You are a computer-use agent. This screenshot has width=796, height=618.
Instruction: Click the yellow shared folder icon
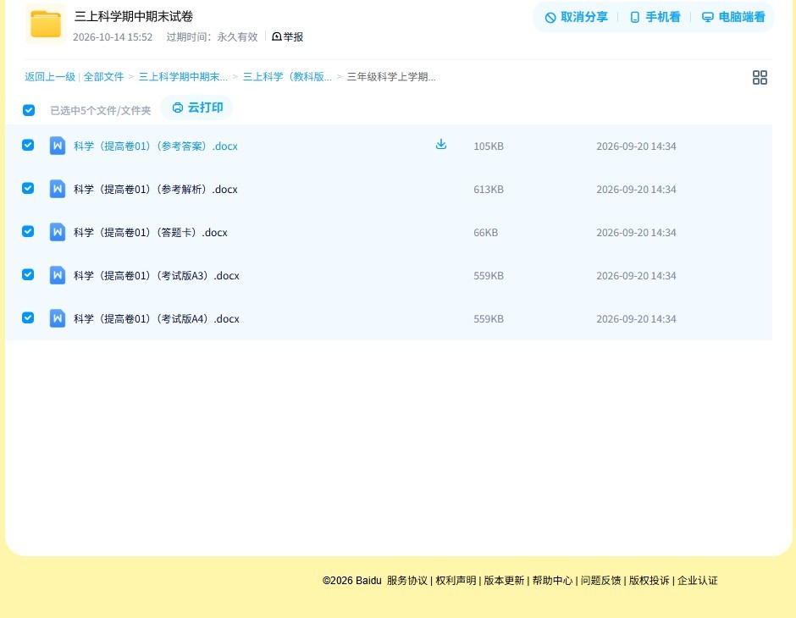click(46, 24)
